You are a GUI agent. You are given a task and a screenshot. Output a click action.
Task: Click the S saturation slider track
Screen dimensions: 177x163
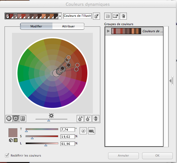(x=42, y=136)
